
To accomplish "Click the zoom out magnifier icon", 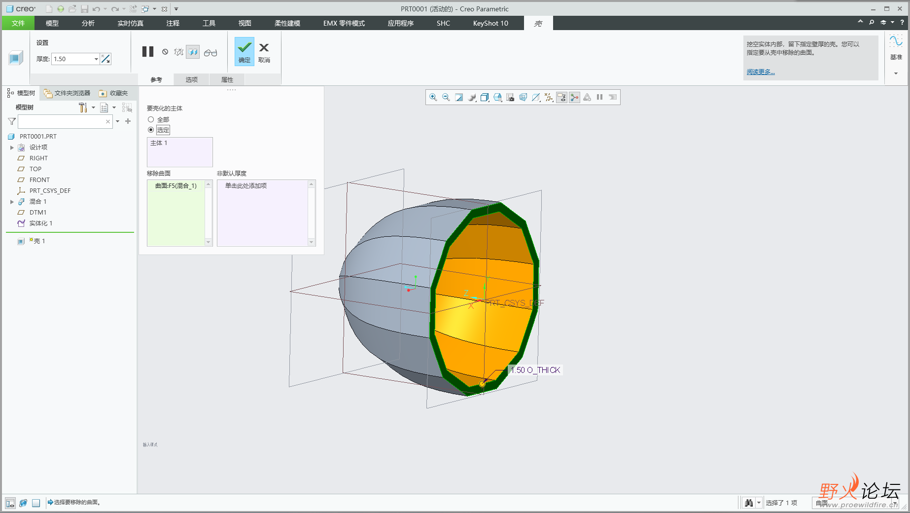I will coord(446,97).
